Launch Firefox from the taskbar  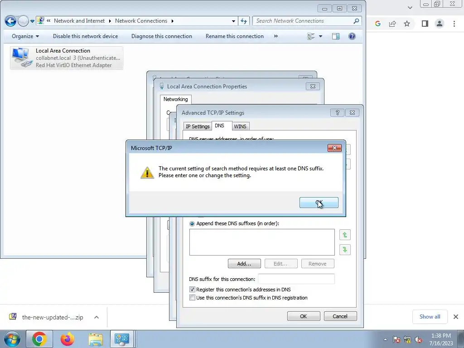67,339
